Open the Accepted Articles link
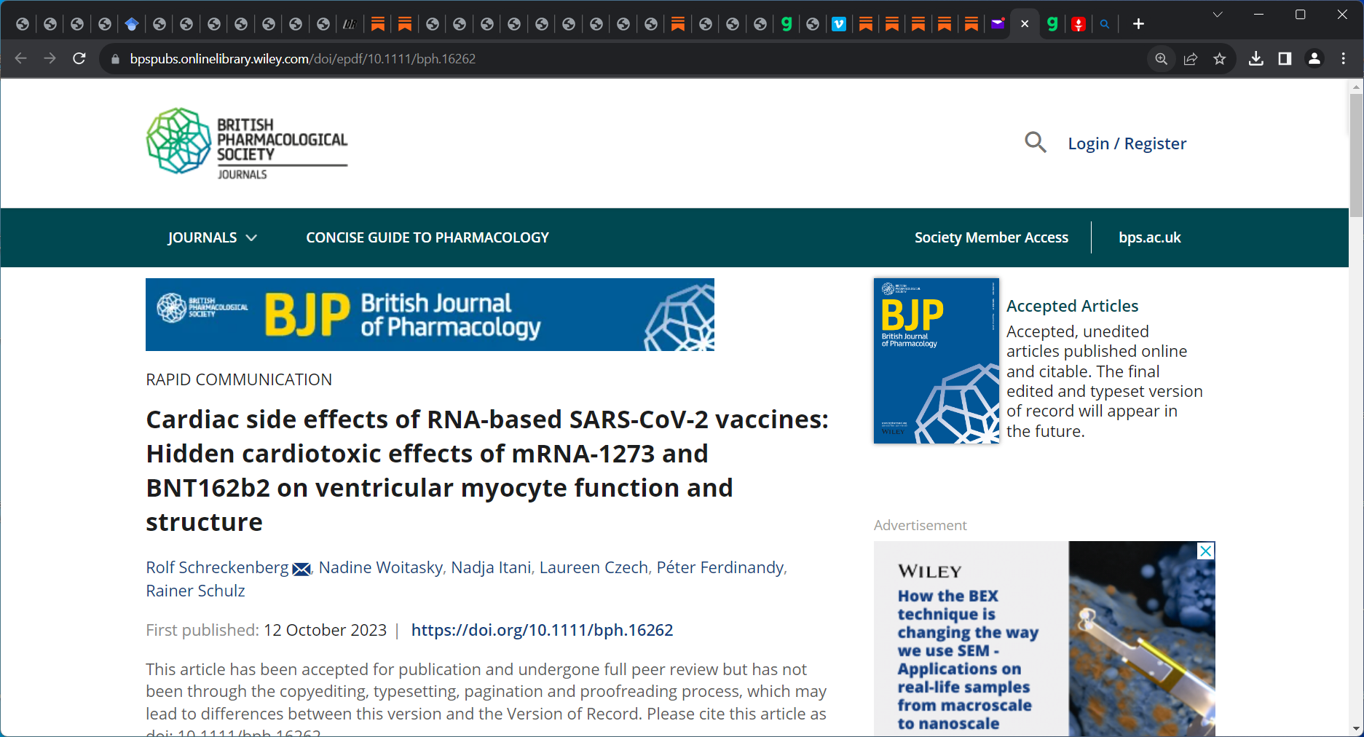 (1072, 306)
